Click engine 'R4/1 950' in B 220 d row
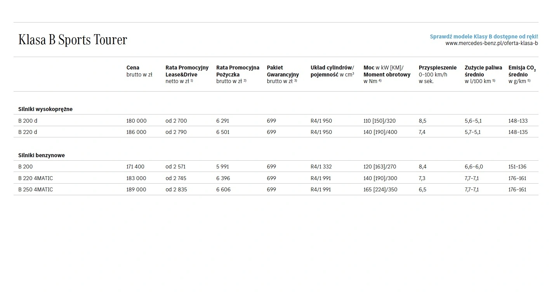 pos(321,132)
